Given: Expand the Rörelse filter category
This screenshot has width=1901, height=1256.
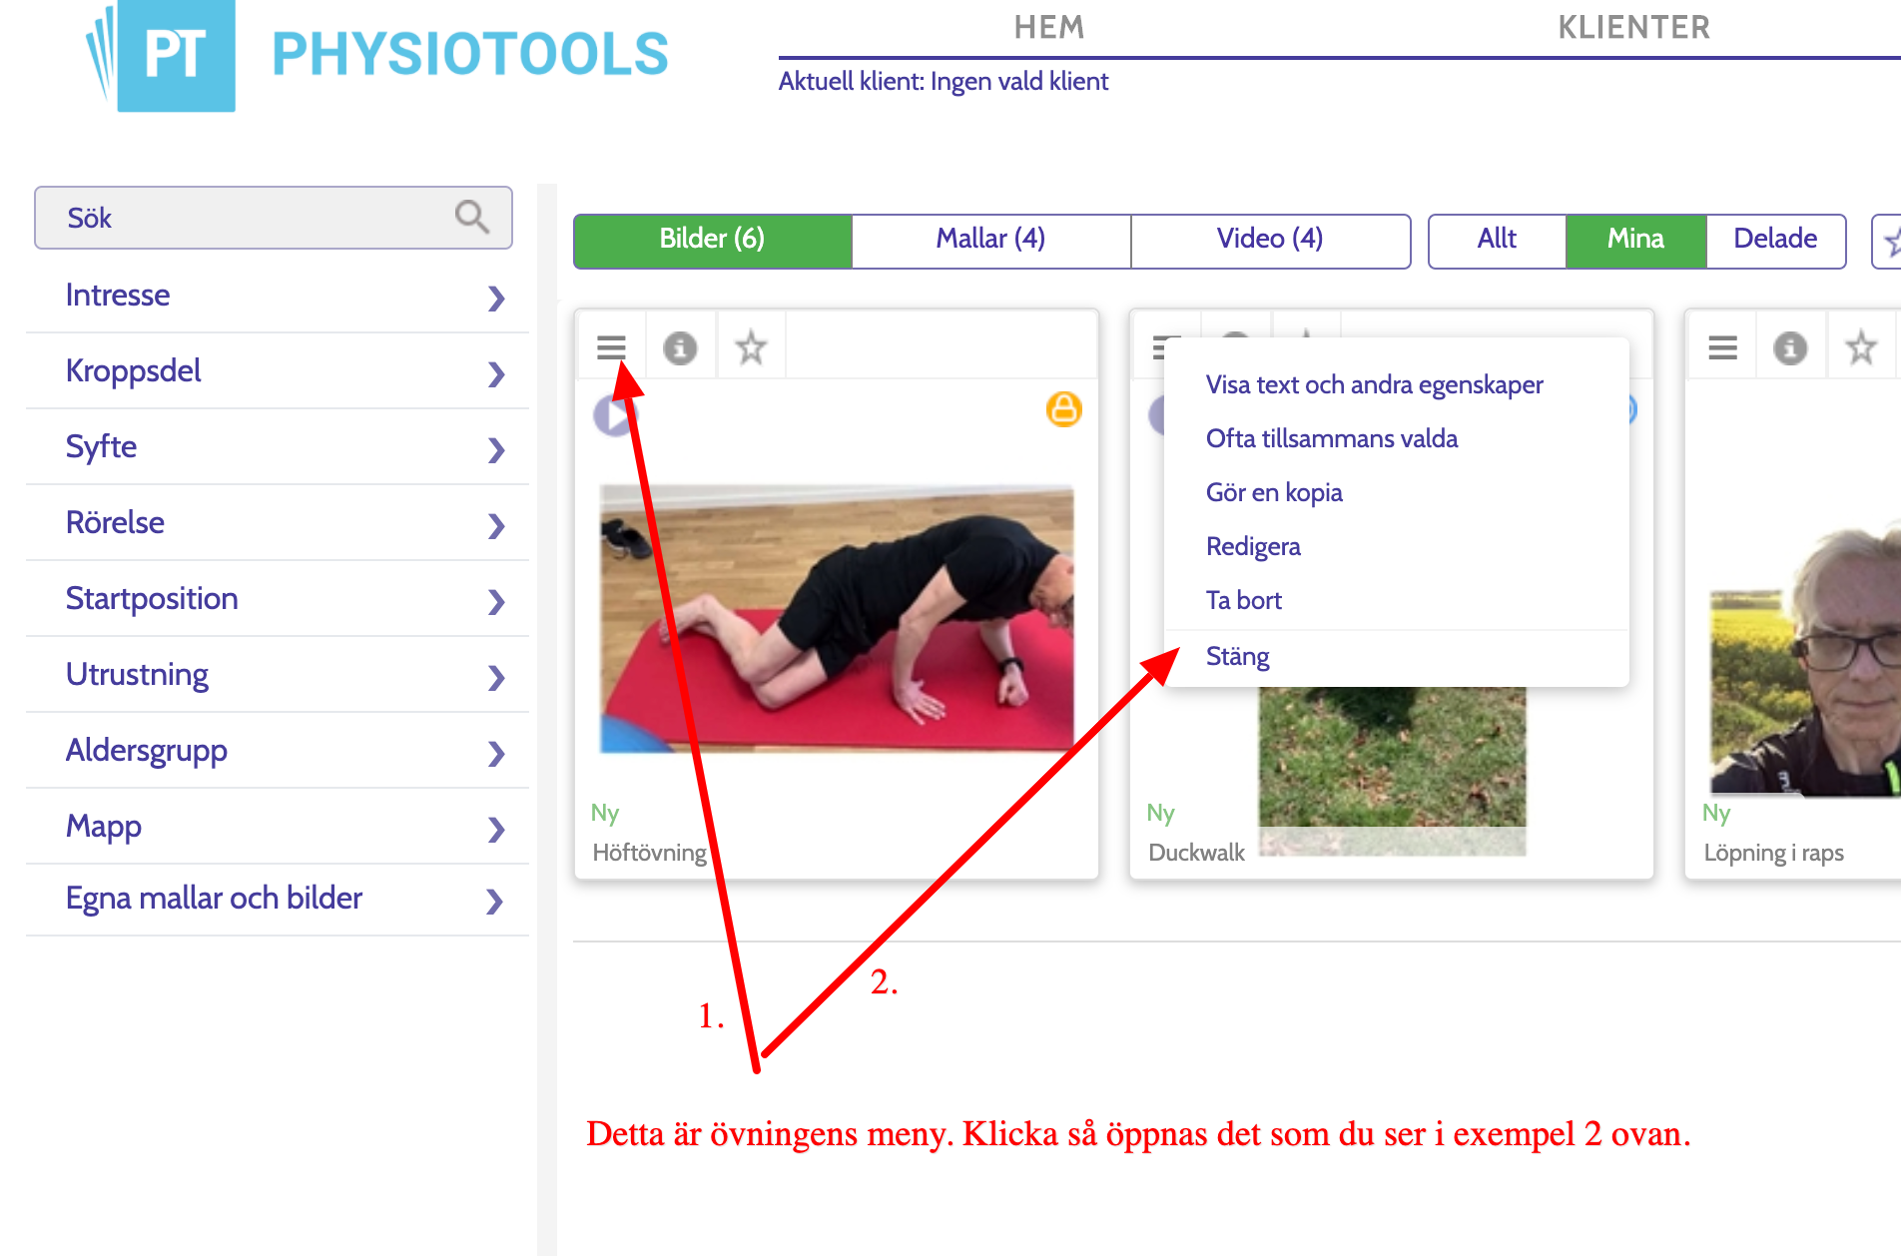Looking at the screenshot, I should pos(278,523).
